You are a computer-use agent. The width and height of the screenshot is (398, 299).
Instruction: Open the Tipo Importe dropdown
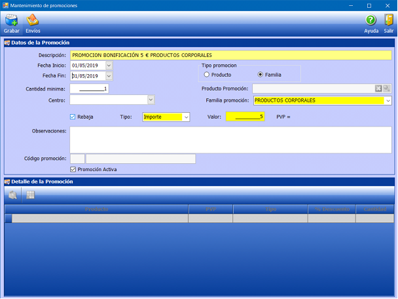(186, 117)
